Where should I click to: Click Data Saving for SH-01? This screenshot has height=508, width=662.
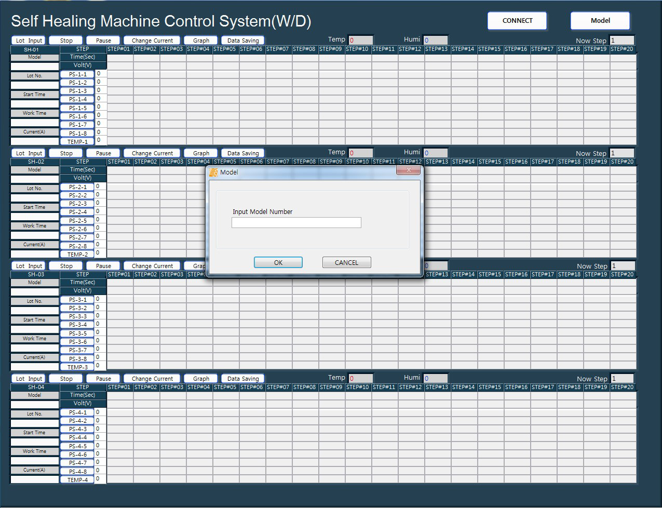[242, 41]
